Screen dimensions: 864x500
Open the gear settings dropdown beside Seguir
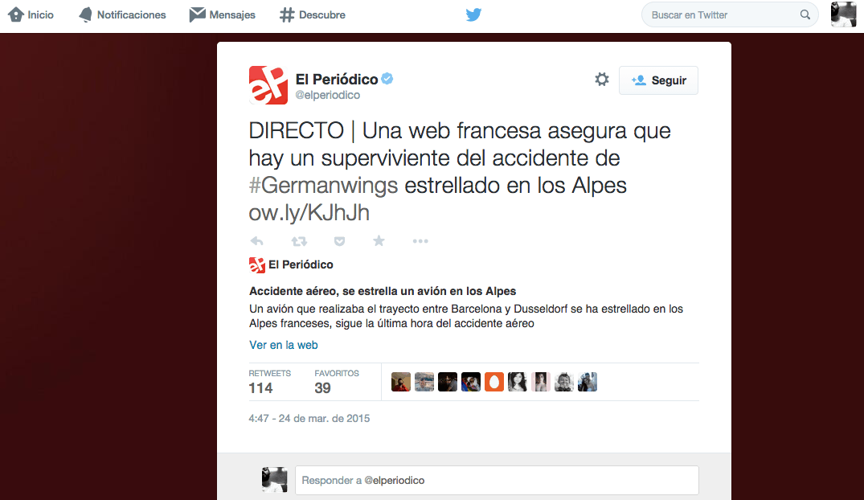click(x=602, y=80)
